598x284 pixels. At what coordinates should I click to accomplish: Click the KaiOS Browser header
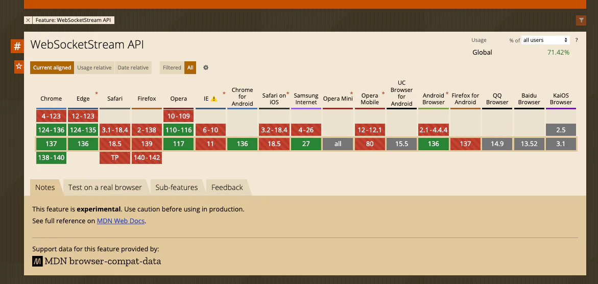(561, 99)
